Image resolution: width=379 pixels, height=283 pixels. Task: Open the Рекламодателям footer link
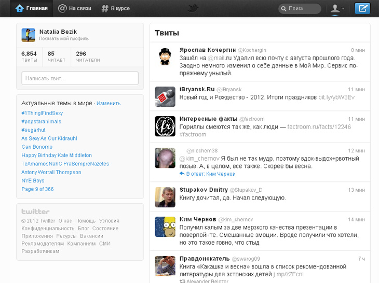(43, 244)
